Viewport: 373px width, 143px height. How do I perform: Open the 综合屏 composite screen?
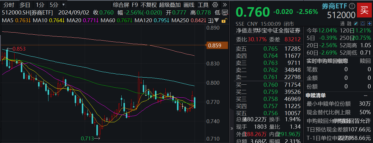click(121, 5)
